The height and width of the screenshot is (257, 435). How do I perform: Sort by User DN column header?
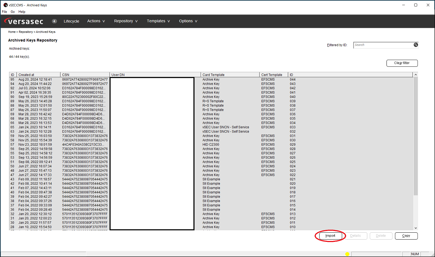(155, 75)
